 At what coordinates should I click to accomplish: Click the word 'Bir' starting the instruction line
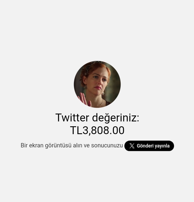click(24, 145)
